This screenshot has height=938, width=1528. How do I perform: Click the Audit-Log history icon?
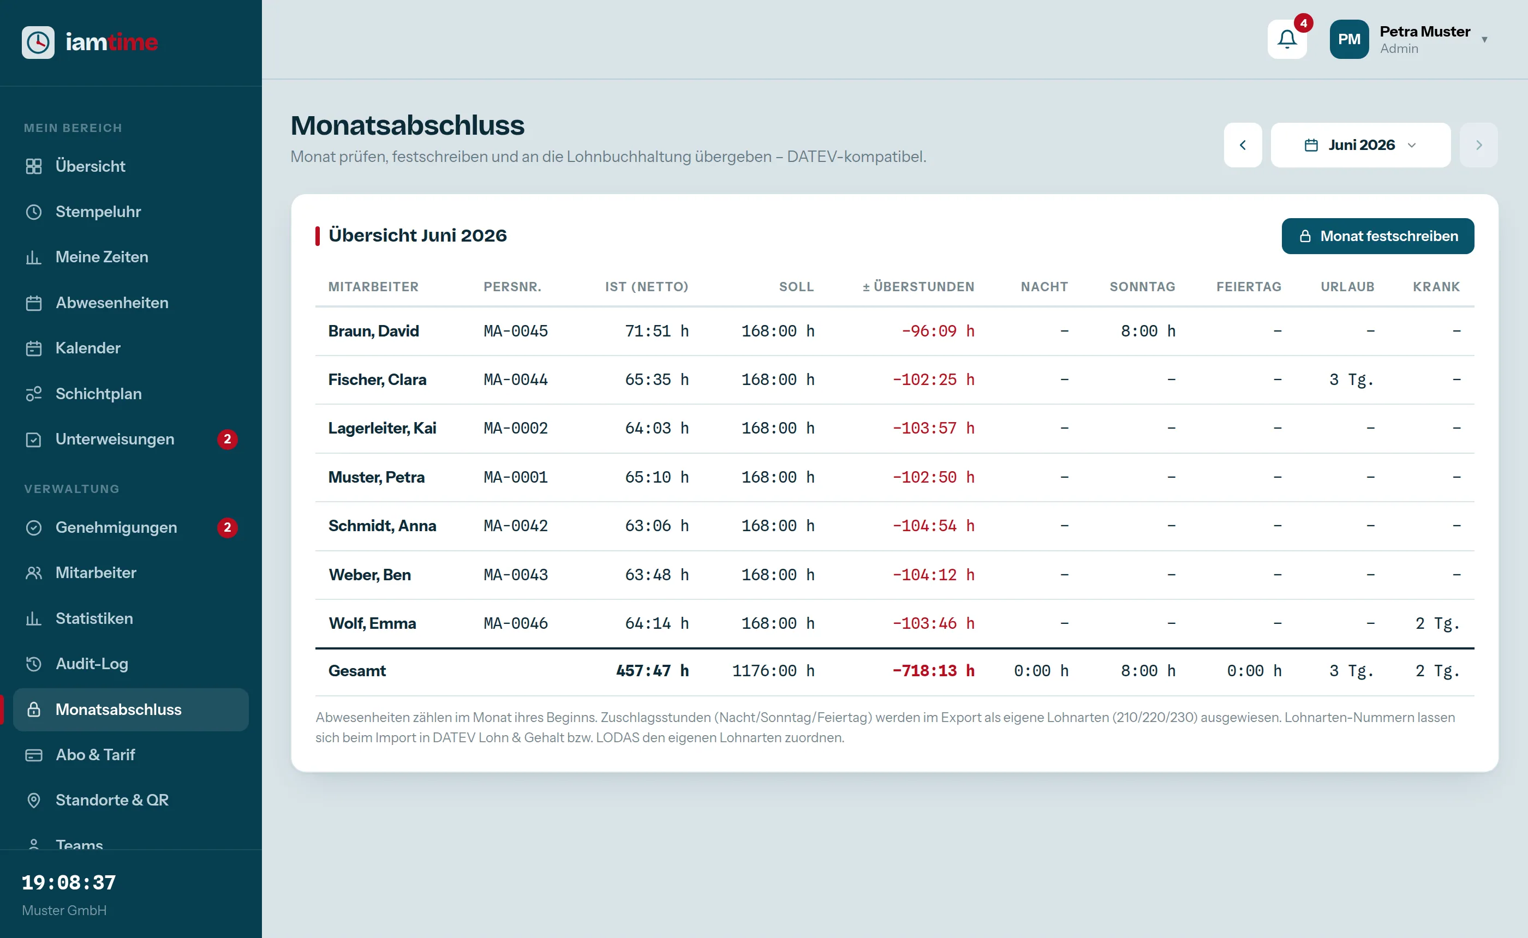pyautogui.click(x=33, y=664)
